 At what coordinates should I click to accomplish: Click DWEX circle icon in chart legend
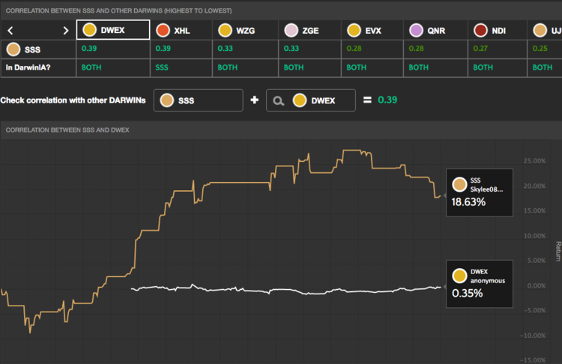[459, 276]
